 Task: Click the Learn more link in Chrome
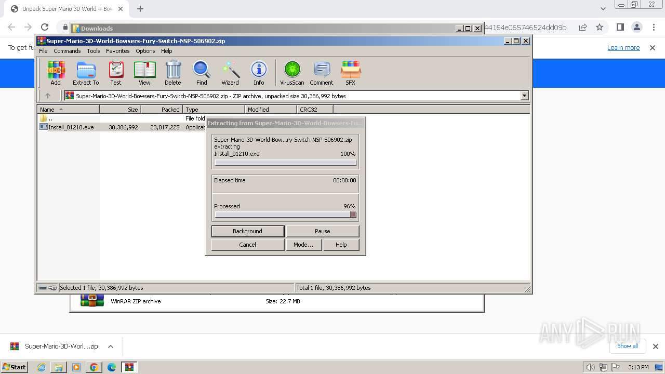click(x=623, y=48)
